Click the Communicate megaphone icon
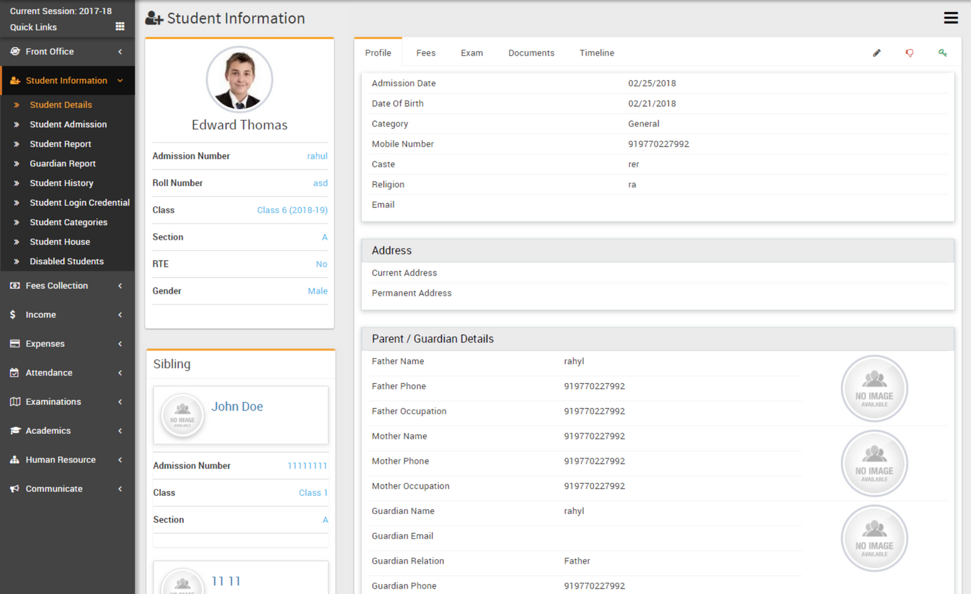 click(x=14, y=489)
